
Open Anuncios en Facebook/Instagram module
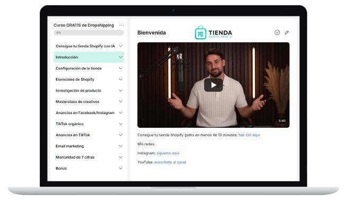click(x=89, y=113)
